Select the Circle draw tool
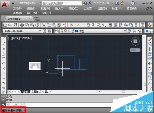This screenshot has height=113, width=154. point(3,68)
